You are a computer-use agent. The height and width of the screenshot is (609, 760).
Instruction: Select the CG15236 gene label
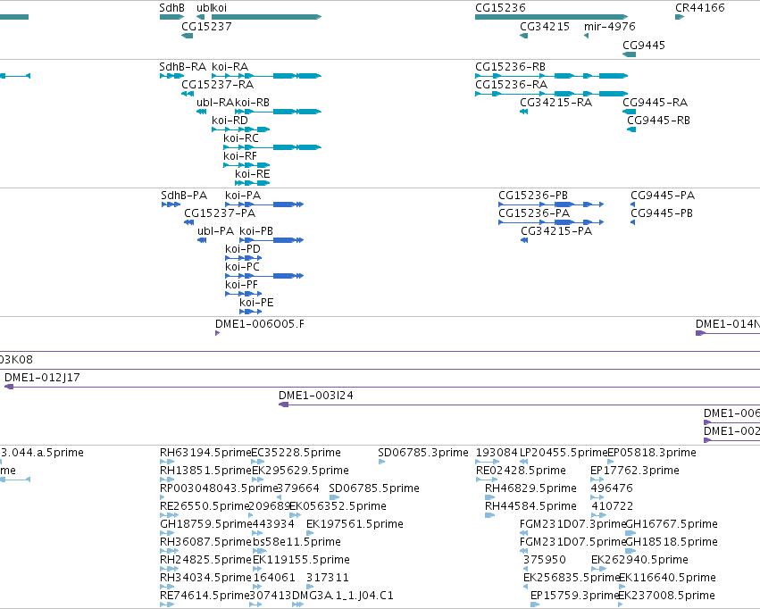(500, 8)
